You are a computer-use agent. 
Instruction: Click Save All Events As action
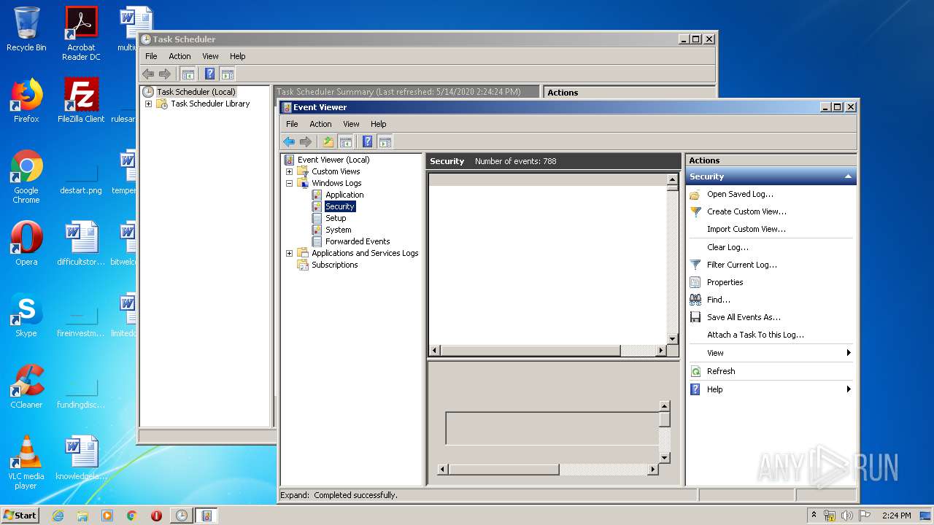(x=744, y=317)
